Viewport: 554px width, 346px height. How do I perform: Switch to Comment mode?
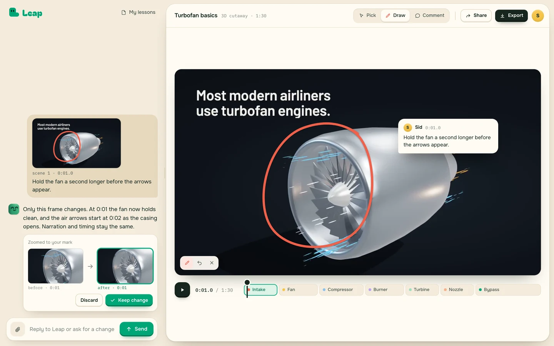[x=429, y=15]
